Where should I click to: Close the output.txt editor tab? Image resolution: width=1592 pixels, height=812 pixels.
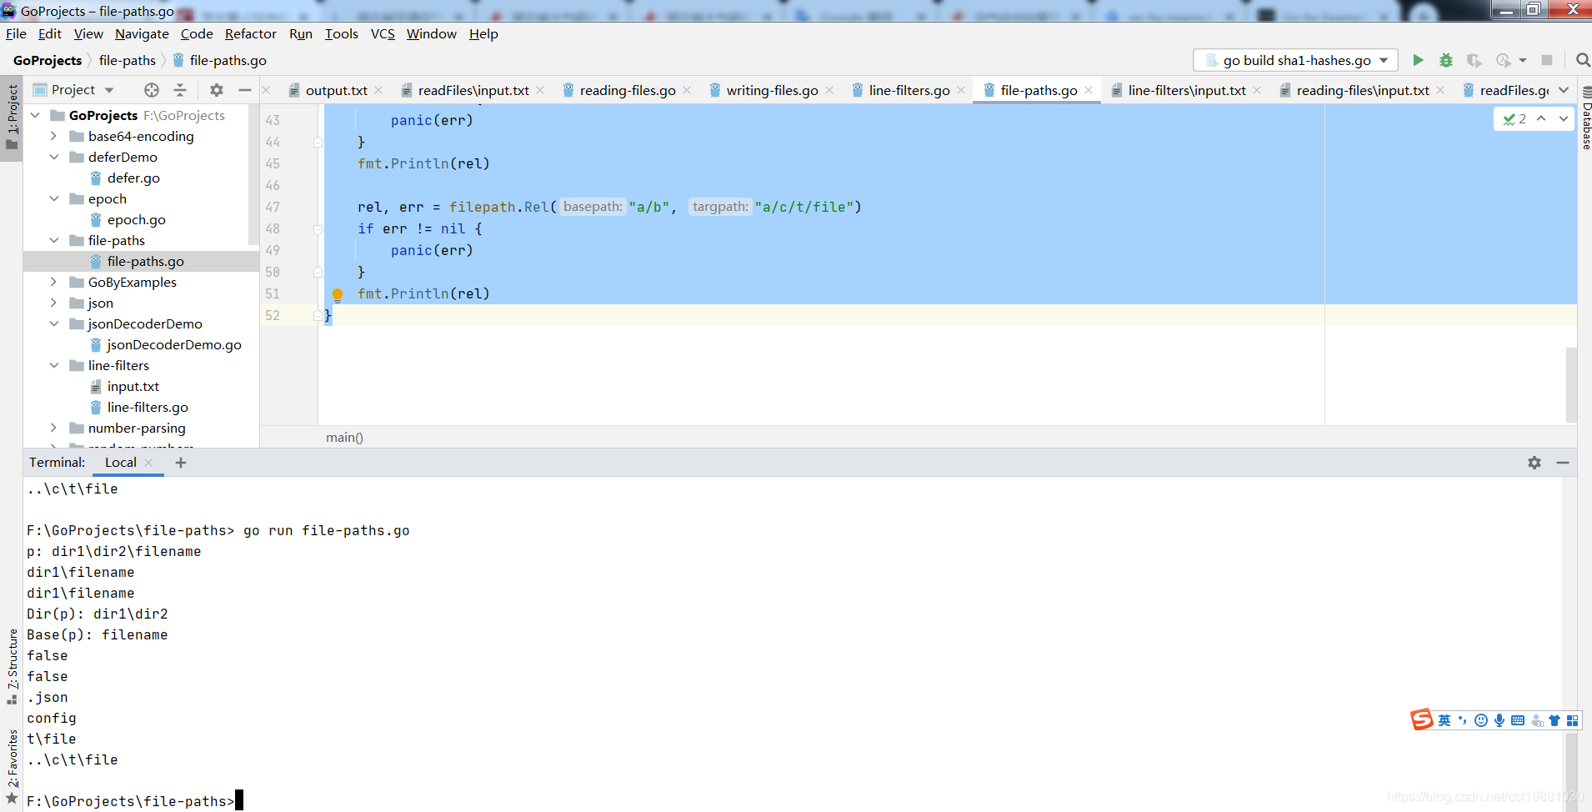point(378,90)
